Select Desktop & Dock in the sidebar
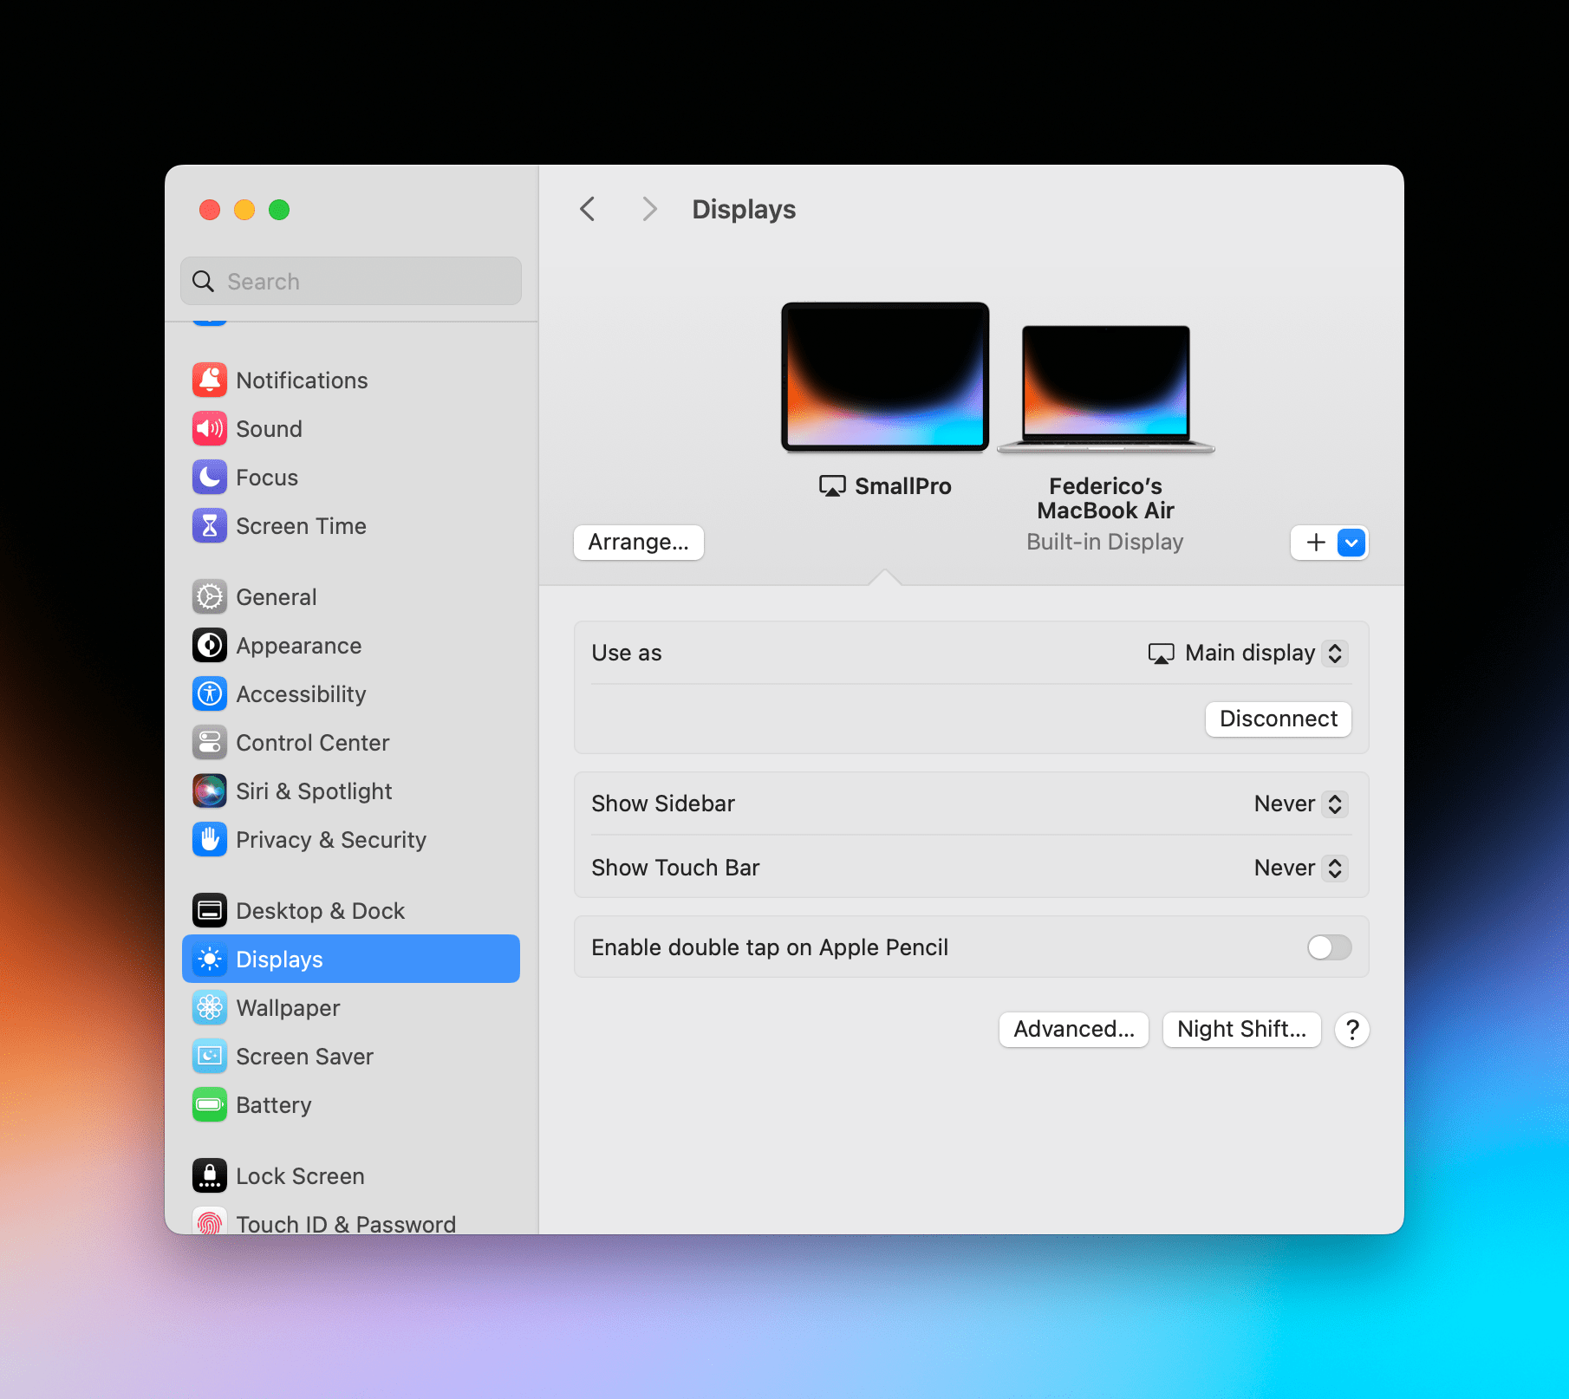Viewport: 1569px width, 1399px height. [351, 910]
